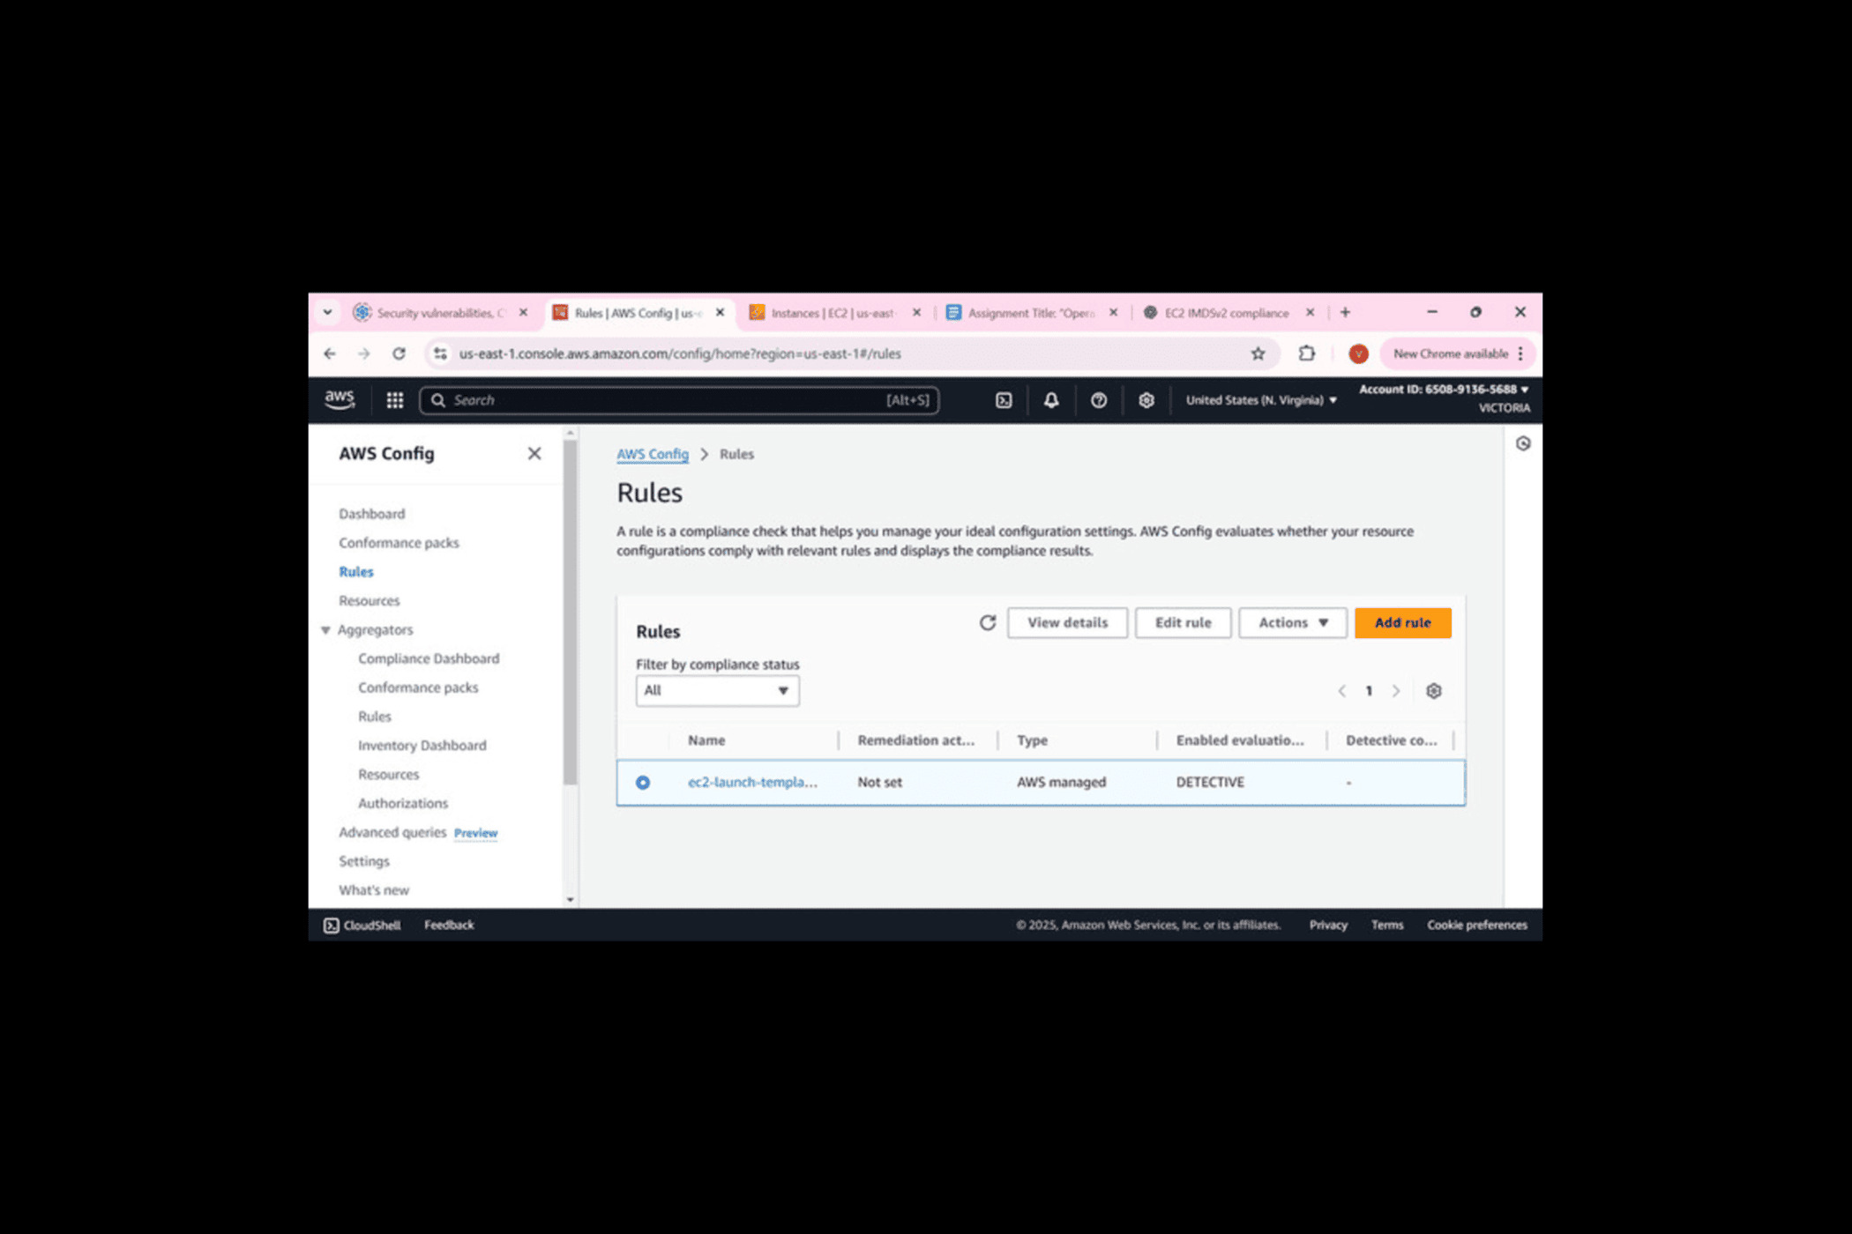Close the AWS Config side navigation
1852x1234 pixels.
534,453
